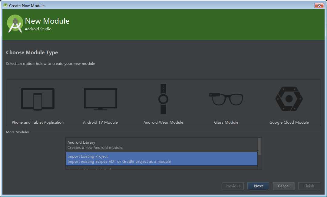
Task: Click the Cancel button
Action: [x=284, y=186]
